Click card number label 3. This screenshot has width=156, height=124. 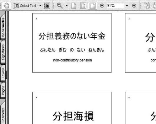(37, 98)
